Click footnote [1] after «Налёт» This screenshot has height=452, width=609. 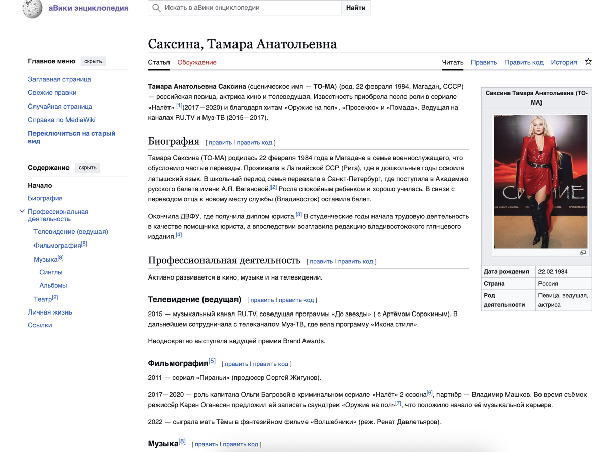pos(180,104)
